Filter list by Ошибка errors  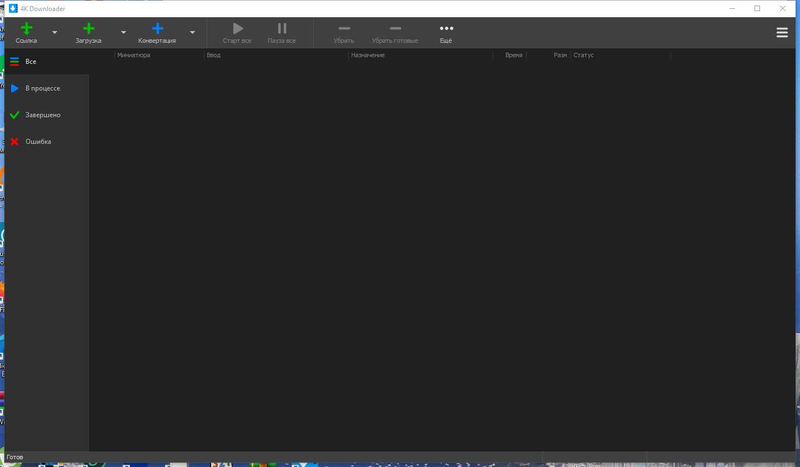[47, 142]
